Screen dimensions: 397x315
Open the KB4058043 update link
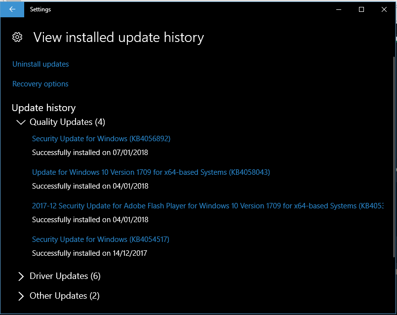[151, 172]
